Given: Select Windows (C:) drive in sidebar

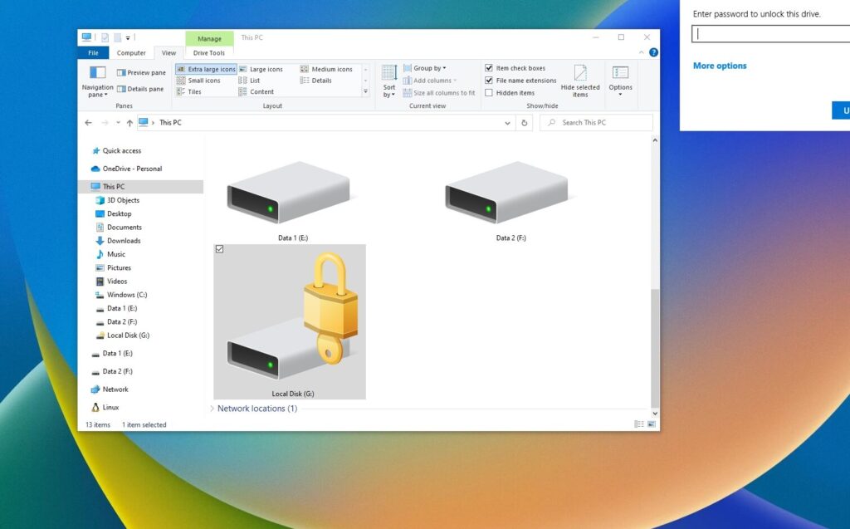Looking at the screenshot, I should [127, 295].
